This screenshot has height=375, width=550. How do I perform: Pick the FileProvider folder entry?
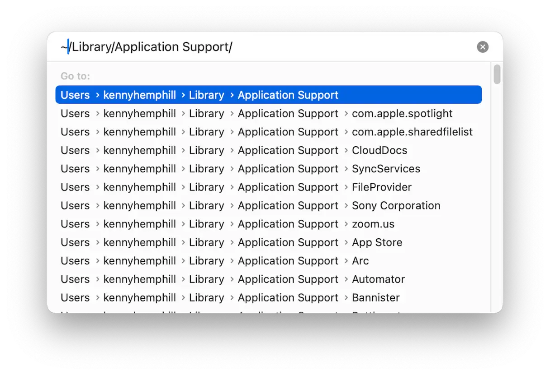[x=269, y=187]
